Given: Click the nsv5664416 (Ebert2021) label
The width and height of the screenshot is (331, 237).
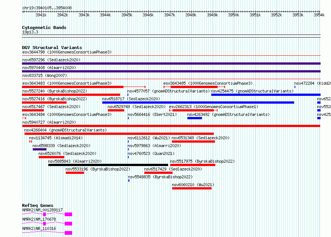Looking at the screenshot, I should (x=152, y=114).
